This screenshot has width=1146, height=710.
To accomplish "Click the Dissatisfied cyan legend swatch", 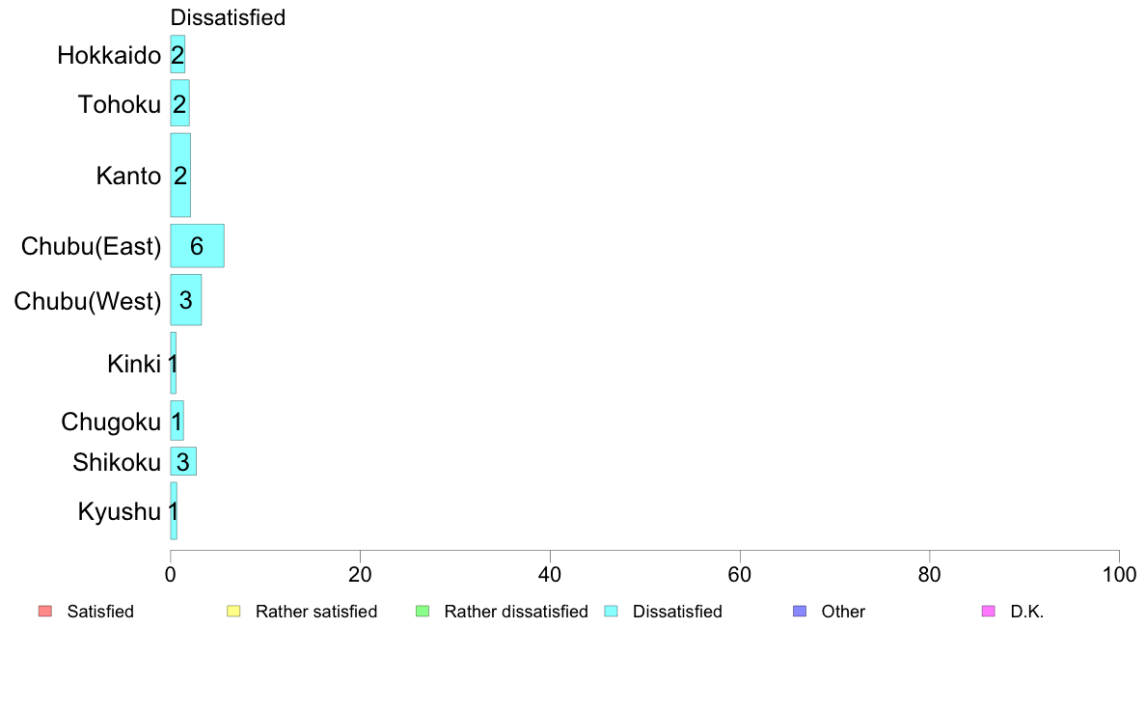I will click(611, 612).
